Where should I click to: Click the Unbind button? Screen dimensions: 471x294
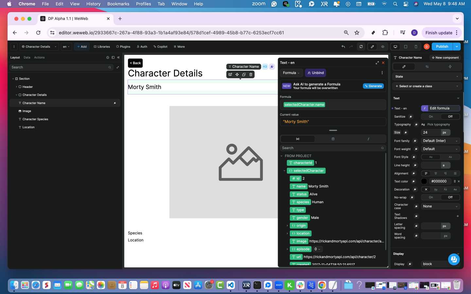316,73
